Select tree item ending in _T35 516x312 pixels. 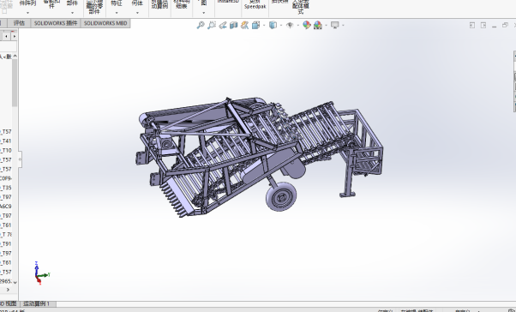[x=6, y=188]
